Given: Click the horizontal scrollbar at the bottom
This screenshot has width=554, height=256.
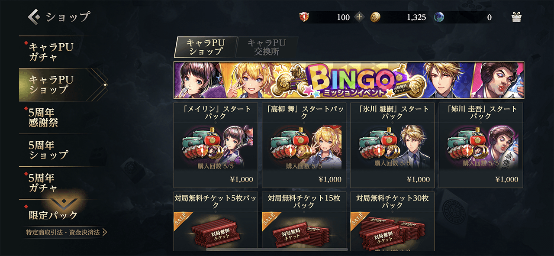Looking at the screenshot, I should 277,250.
